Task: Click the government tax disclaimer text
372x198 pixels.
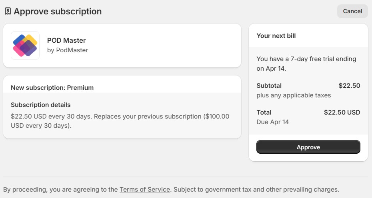Action: coord(256,189)
